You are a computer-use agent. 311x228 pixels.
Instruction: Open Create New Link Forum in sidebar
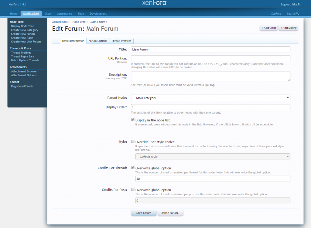point(26,42)
